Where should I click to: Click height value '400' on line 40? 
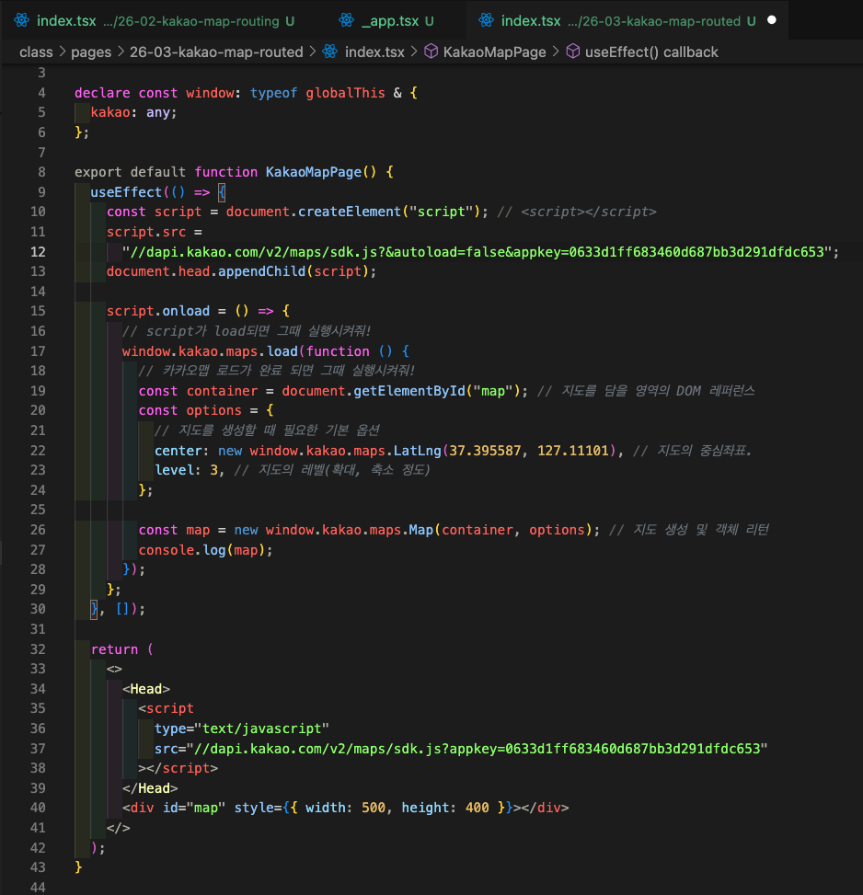[478, 808]
